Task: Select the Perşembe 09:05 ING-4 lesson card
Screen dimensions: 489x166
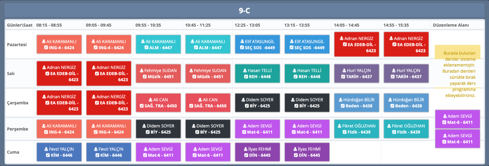Action: pyautogui.click(x=108, y=129)
